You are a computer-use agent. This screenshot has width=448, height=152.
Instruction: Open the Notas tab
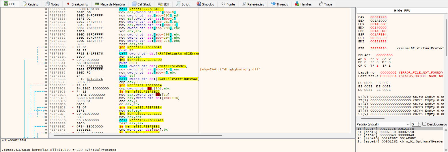point(52,4)
